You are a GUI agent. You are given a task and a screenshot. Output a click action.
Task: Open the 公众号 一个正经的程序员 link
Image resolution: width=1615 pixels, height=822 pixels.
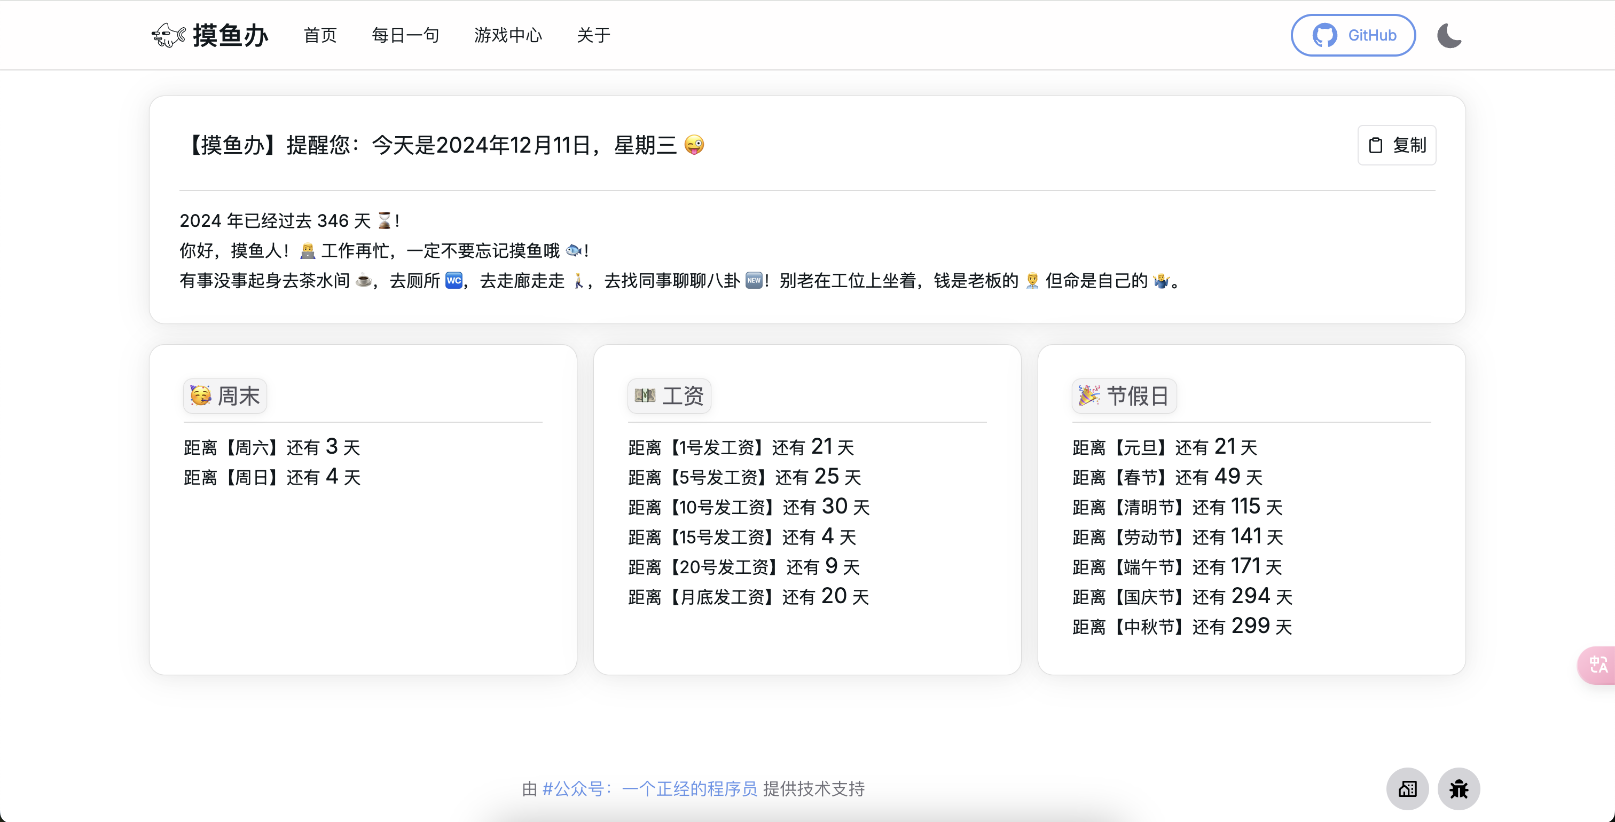tap(649, 788)
